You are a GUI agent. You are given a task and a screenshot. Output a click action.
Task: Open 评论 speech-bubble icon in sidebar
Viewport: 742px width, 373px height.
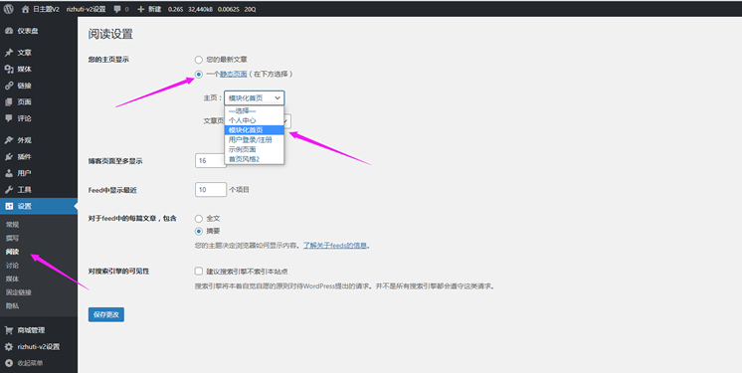[9, 118]
